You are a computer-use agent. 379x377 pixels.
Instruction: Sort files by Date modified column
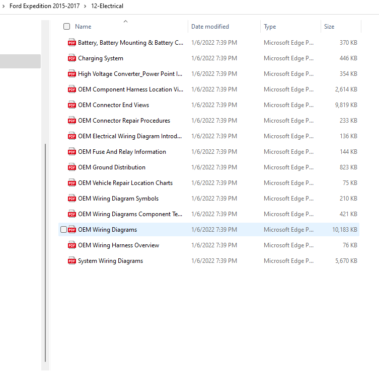point(210,27)
